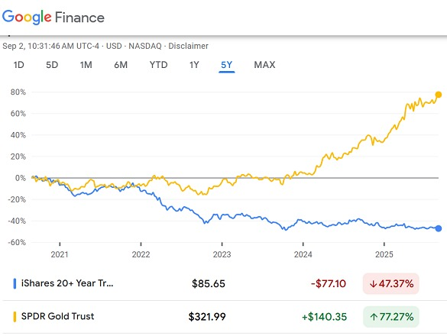Select the active 5Y range tab
Image resolution: width=447 pixels, height=336 pixels.
227,65
